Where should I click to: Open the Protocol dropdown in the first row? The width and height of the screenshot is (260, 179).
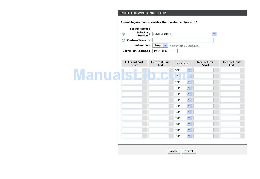[x=183, y=70]
